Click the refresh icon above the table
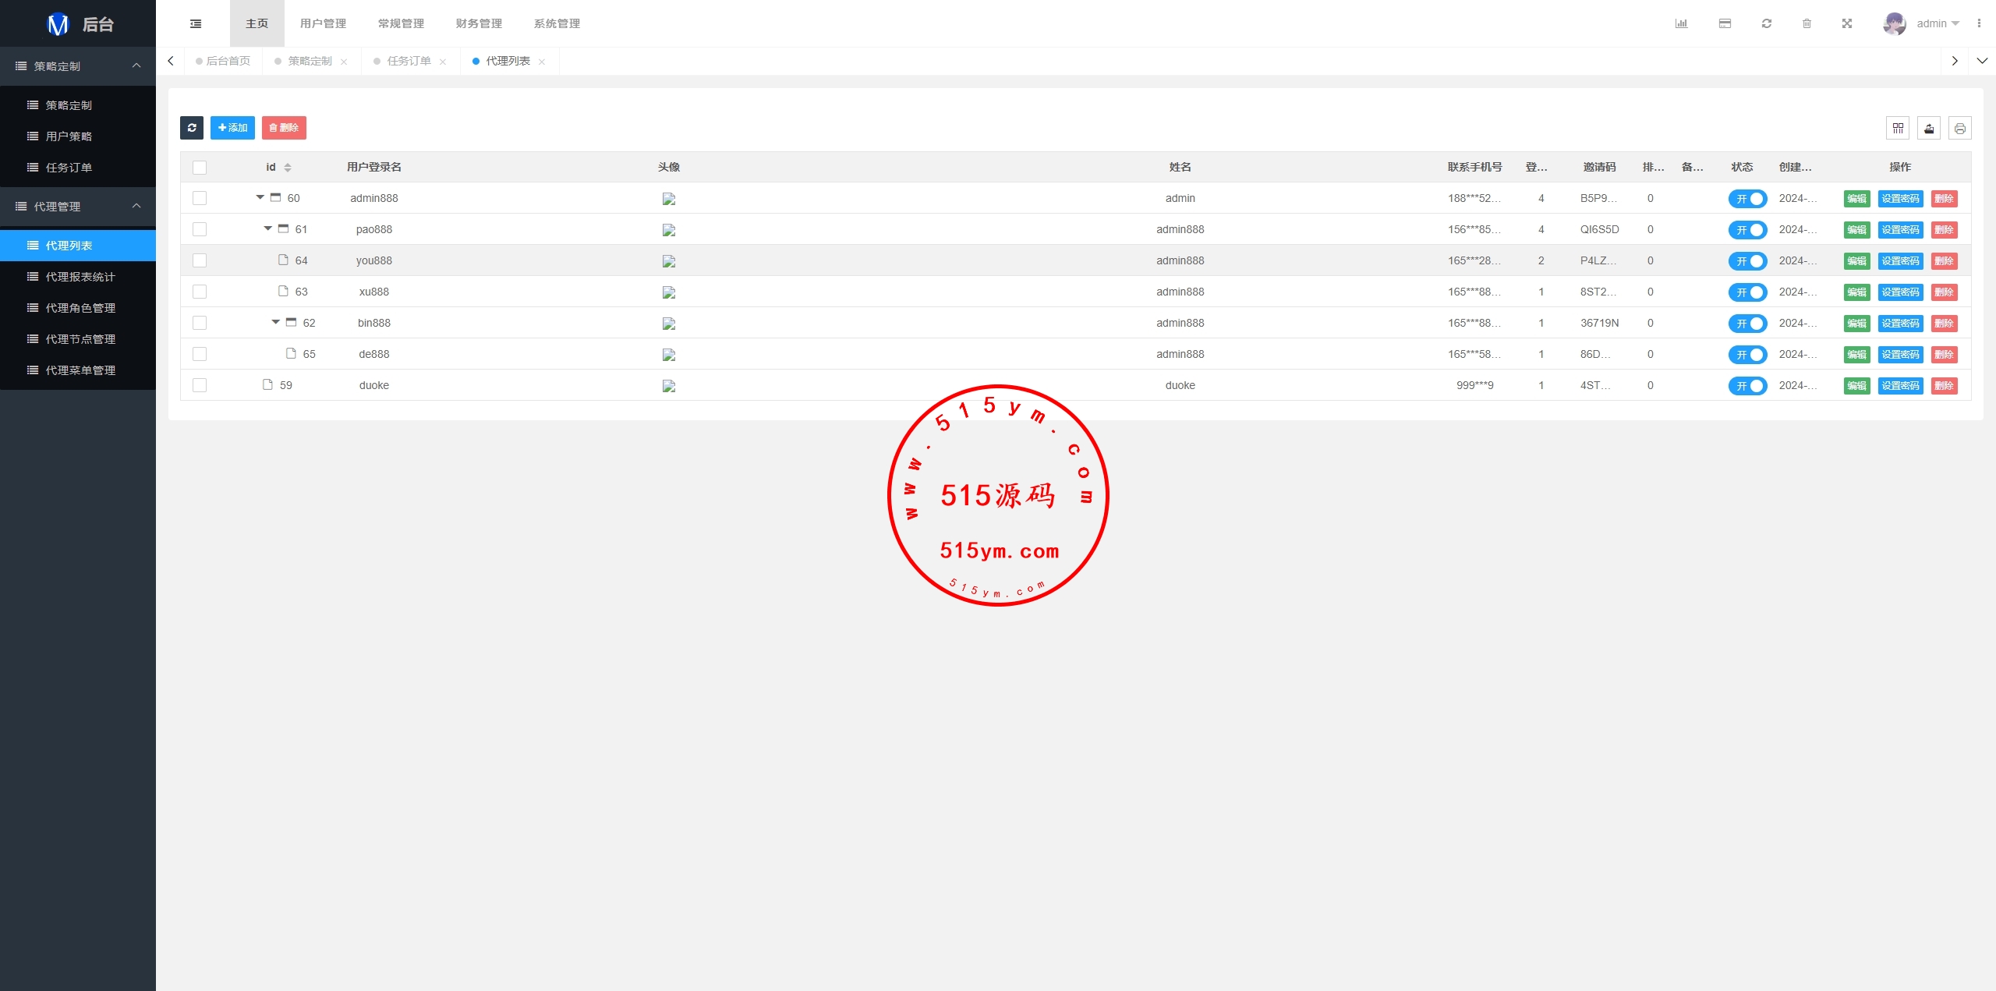The image size is (1996, 991). click(192, 128)
